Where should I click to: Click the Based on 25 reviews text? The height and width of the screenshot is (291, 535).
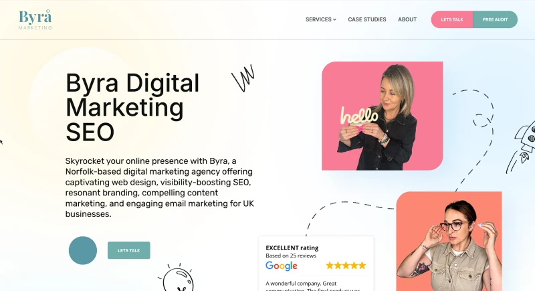pyautogui.click(x=291, y=256)
